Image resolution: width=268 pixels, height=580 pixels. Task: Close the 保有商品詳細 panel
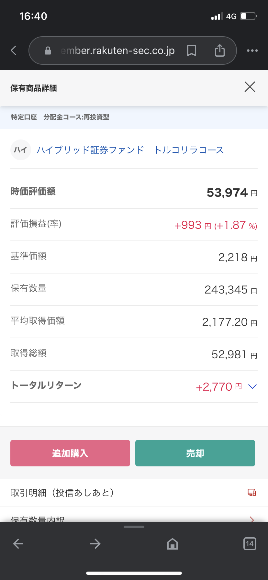[x=250, y=87]
